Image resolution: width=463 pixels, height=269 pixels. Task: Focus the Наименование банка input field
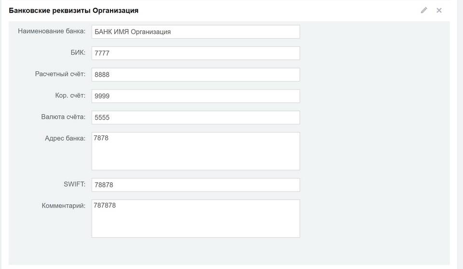[x=195, y=32]
